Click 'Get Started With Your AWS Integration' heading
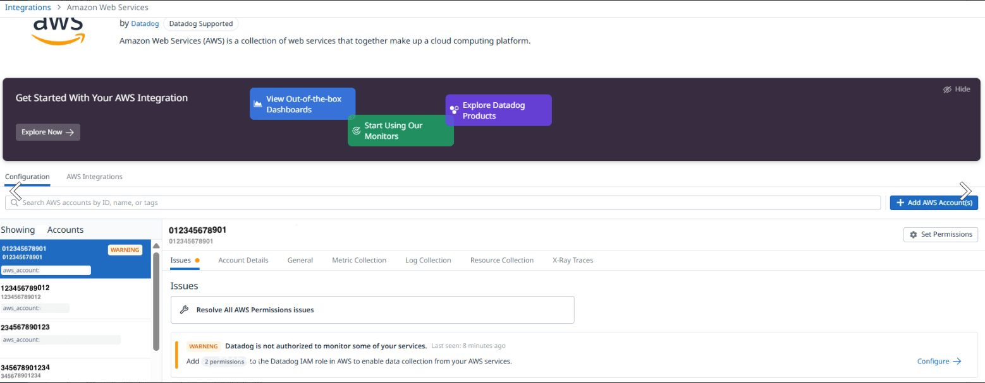985x383 pixels. tap(102, 98)
